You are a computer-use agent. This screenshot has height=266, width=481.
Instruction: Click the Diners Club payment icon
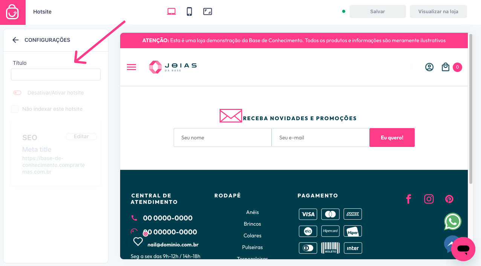click(308, 248)
